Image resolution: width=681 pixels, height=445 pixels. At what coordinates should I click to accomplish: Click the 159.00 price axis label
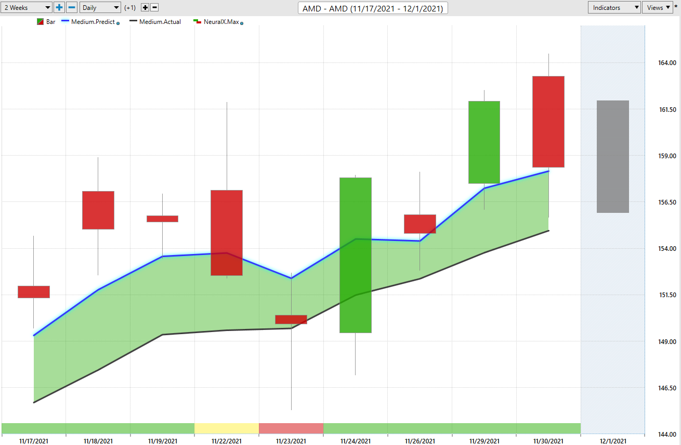[x=667, y=156]
